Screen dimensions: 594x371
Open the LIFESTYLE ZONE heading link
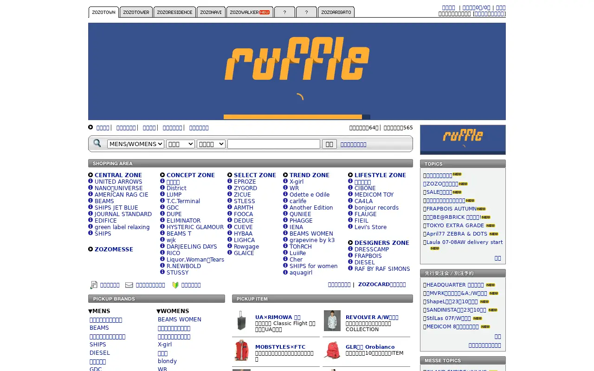pyautogui.click(x=380, y=175)
